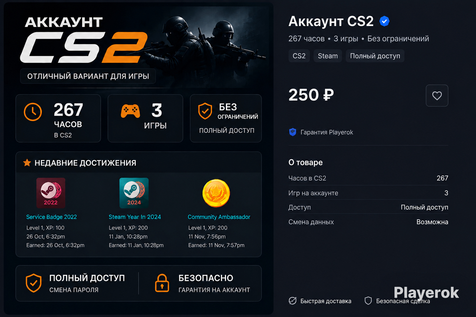Click the fast delivery icon at bottom
The height and width of the screenshot is (317, 476).
pyautogui.click(x=293, y=301)
